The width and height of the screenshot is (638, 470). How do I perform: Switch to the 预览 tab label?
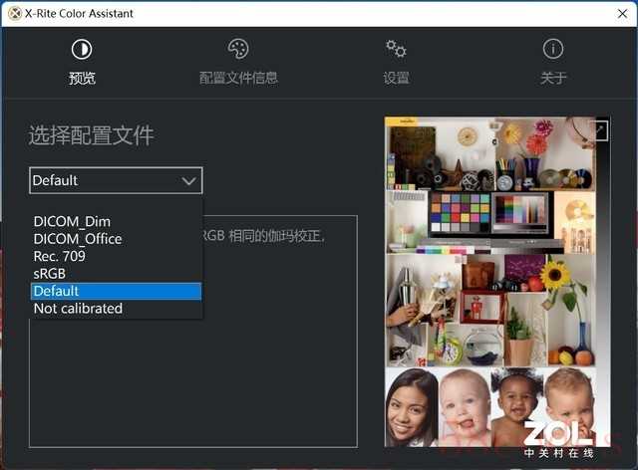[82, 78]
